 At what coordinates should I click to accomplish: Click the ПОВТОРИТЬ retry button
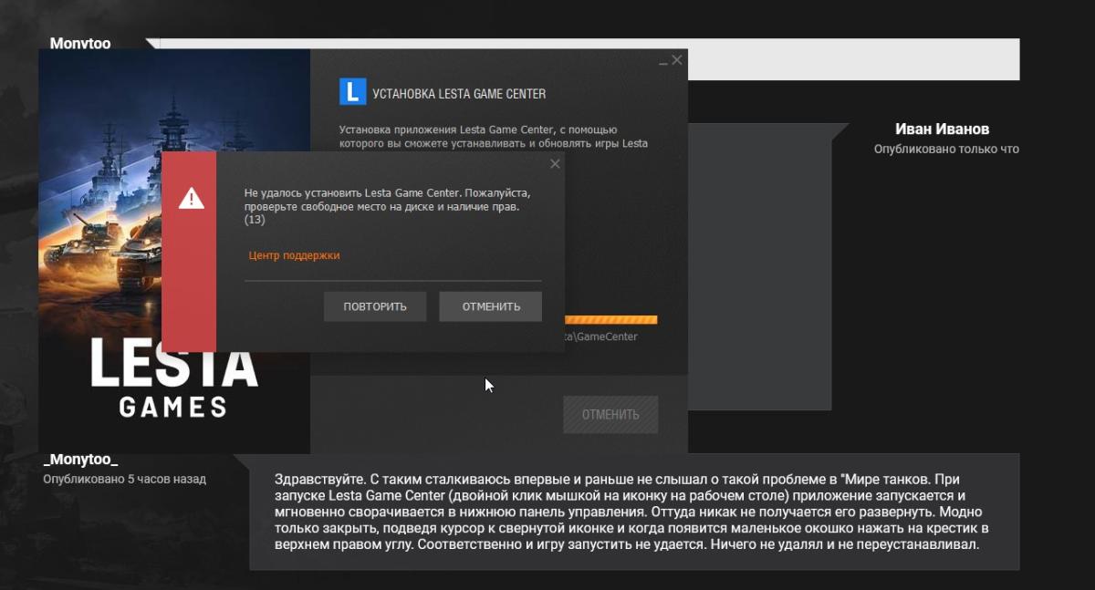[x=375, y=306]
